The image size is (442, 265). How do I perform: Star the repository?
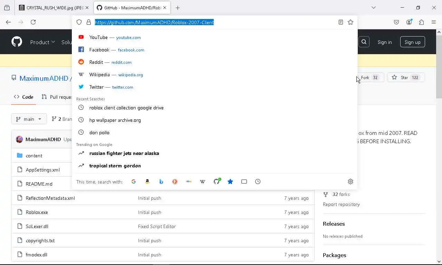point(406,78)
